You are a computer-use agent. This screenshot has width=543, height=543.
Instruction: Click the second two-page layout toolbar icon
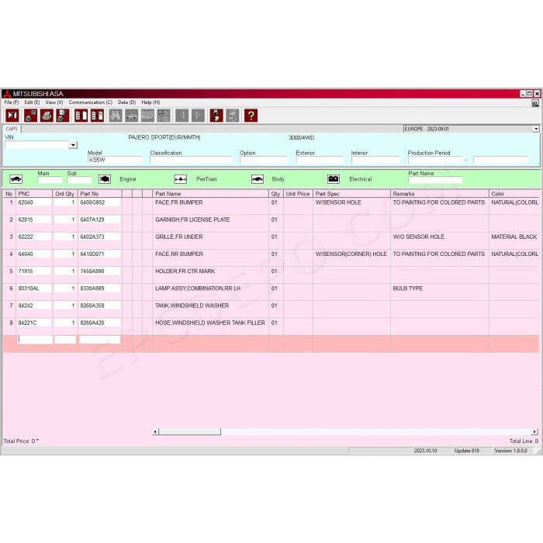(97, 116)
